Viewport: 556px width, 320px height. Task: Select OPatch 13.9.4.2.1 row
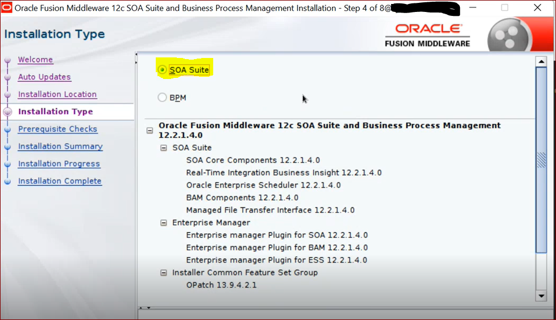pos(221,285)
